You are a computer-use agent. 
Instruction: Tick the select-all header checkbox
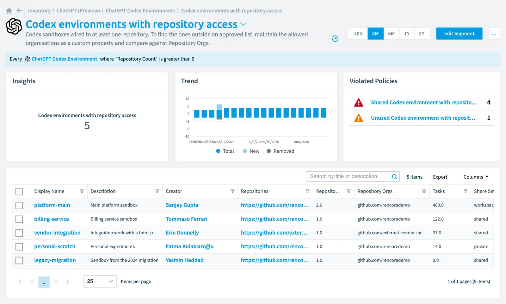(x=19, y=192)
